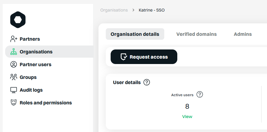The height and width of the screenshot is (132, 267).
Task: Click the green Organisations hierarchy icon
Action: pos(14,52)
